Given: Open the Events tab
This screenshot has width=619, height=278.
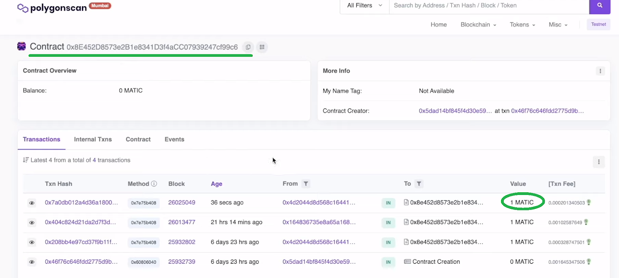Looking at the screenshot, I should click(174, 139).
